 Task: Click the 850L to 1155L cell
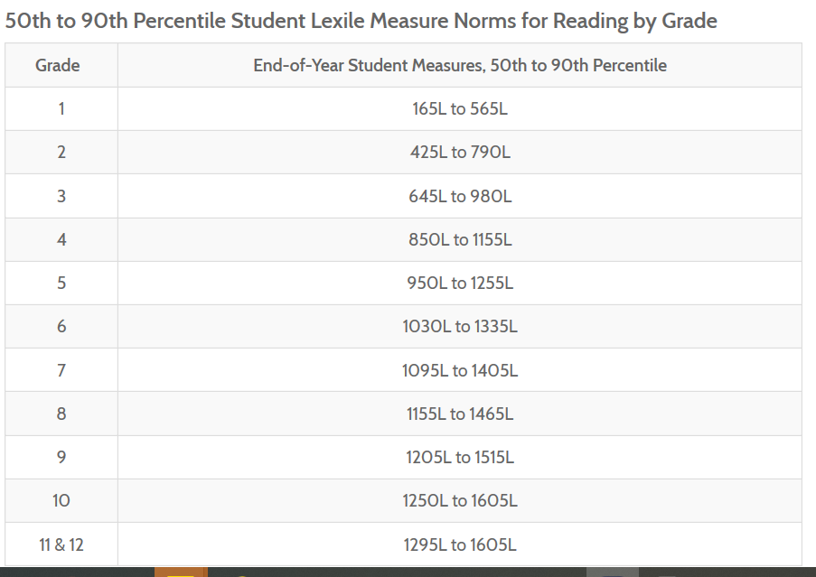(460, 239)
